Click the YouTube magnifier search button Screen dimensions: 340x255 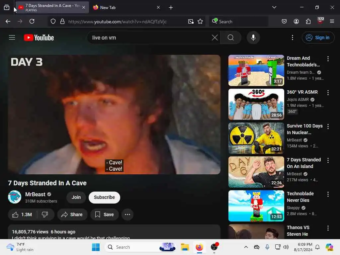231,38
